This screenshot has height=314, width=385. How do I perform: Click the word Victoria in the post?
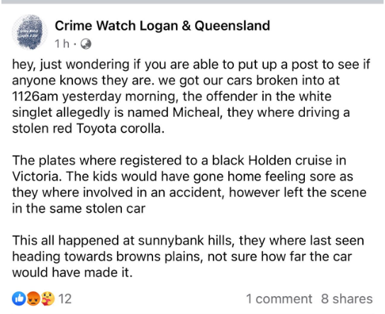(x=37, y=176)
